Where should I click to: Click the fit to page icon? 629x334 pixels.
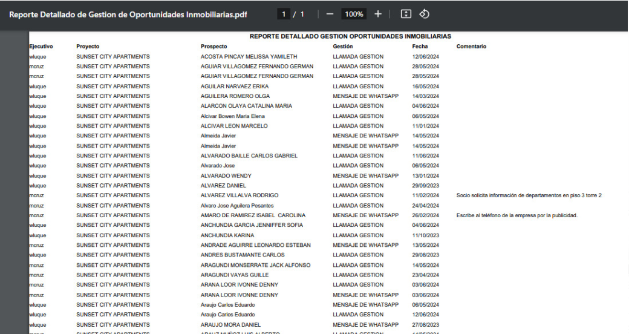click(x=406, y=14)
